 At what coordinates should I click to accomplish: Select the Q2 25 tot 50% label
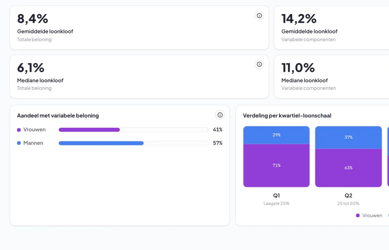click(348, 199)
